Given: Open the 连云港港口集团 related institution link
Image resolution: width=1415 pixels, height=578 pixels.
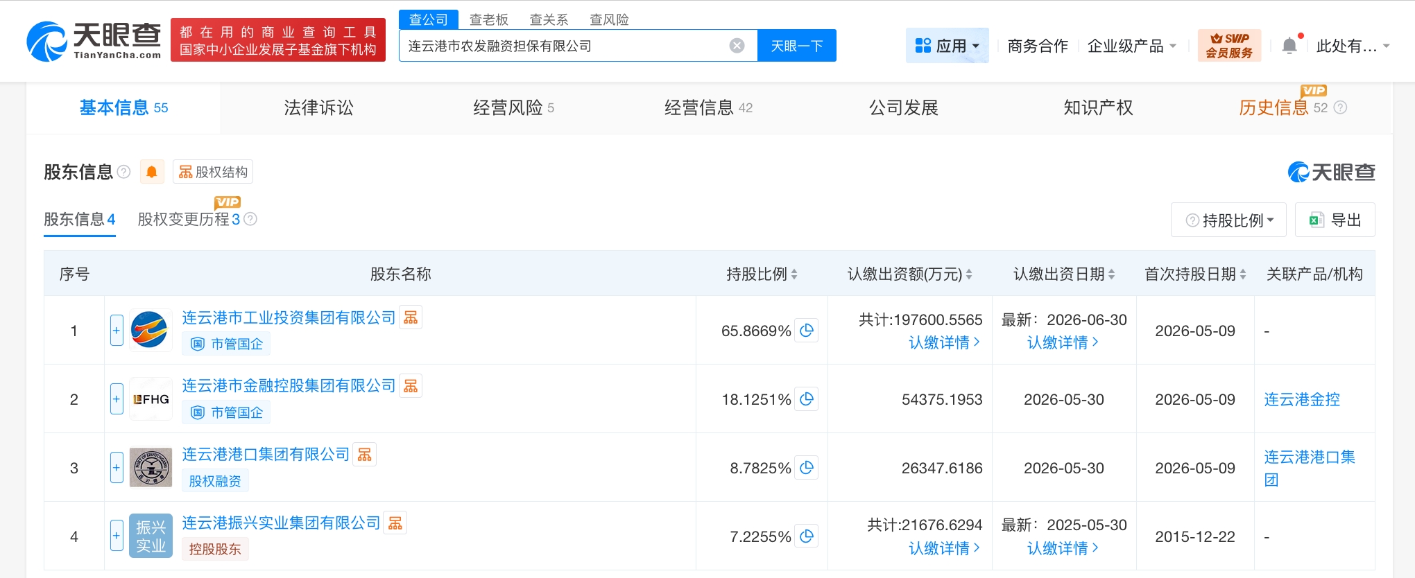Looking at the screenshot, I should [x=1309, y=468].
